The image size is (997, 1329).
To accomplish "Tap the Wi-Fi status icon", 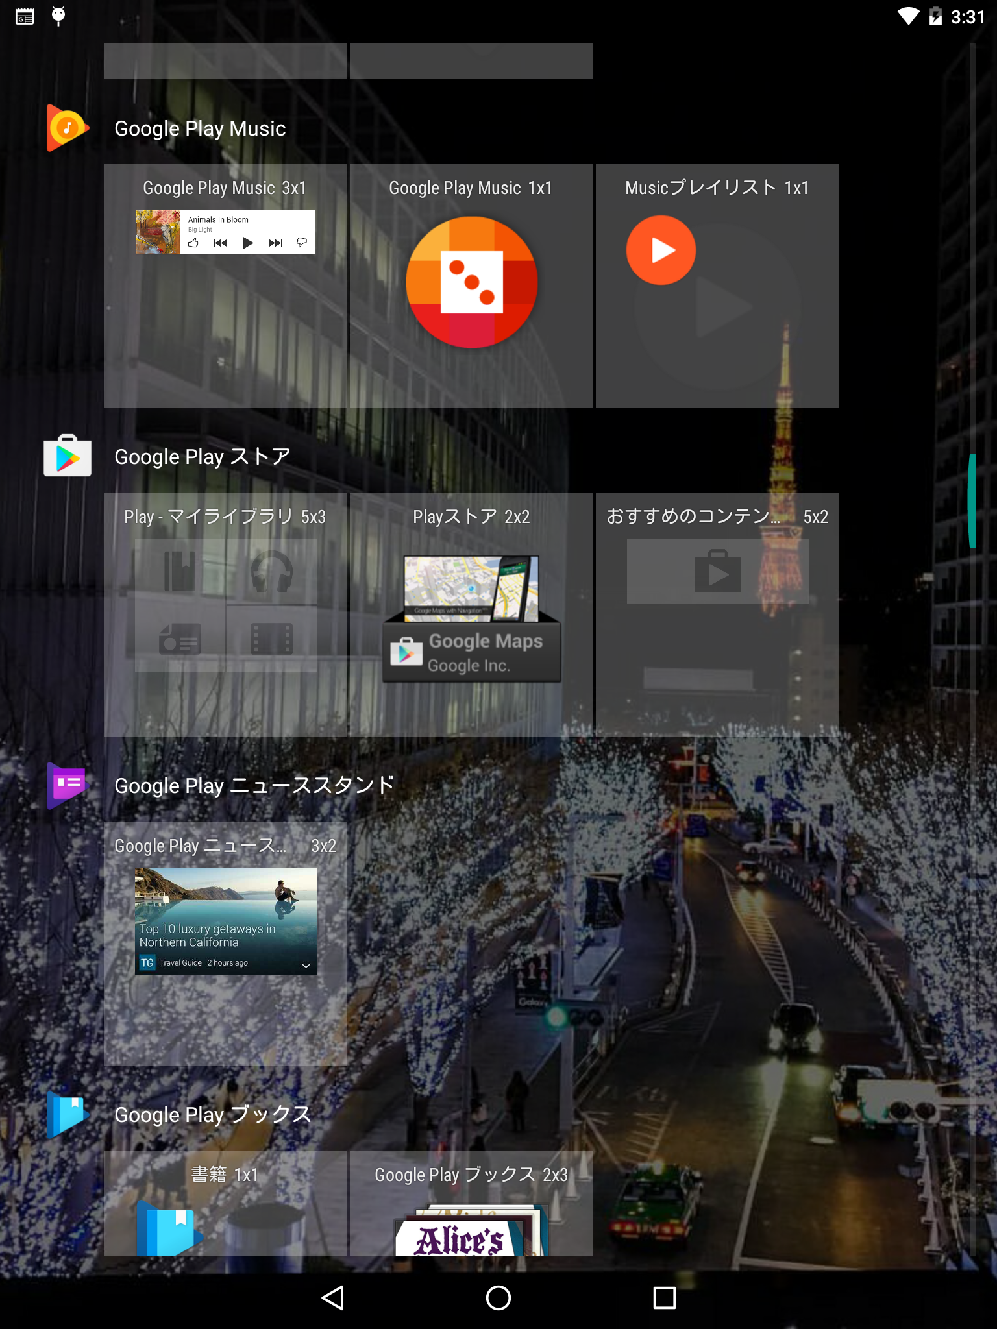I will [908, 16].
